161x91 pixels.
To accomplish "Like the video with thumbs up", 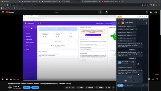I will (x=68, y=87).
